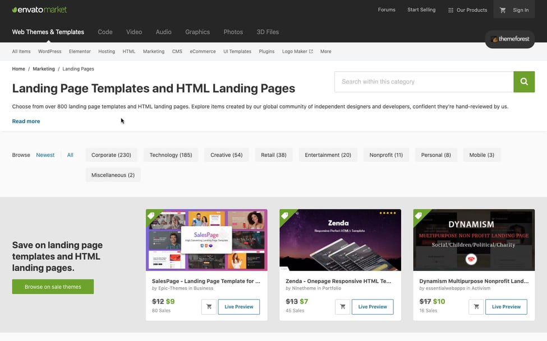
Task: Open the shopping cart icon in header
Action: tap(503, 10)
